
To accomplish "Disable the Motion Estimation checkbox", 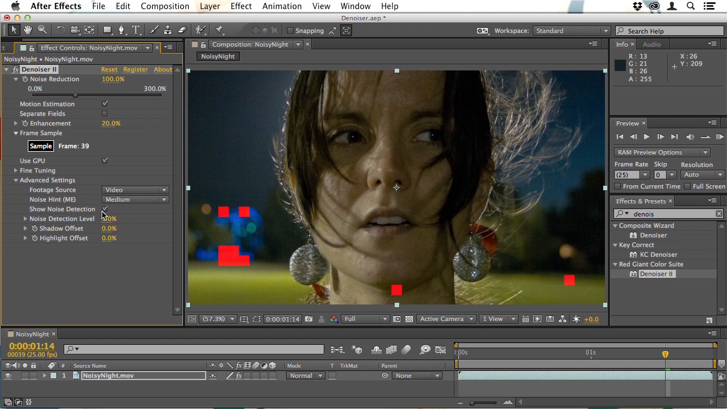I will point(105,104).
